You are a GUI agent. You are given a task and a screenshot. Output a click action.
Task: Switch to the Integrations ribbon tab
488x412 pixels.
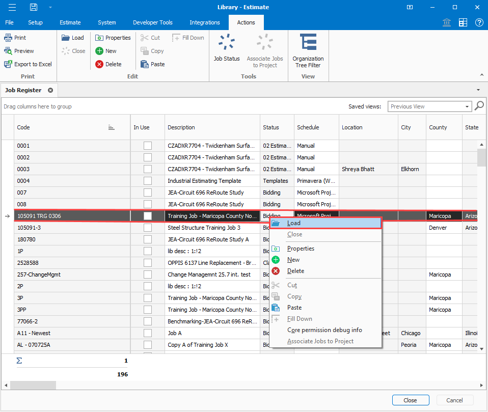click(205, 22)
